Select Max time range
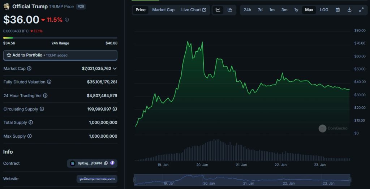370x189 pixels. pyautogui.click(x=309, y=10)
